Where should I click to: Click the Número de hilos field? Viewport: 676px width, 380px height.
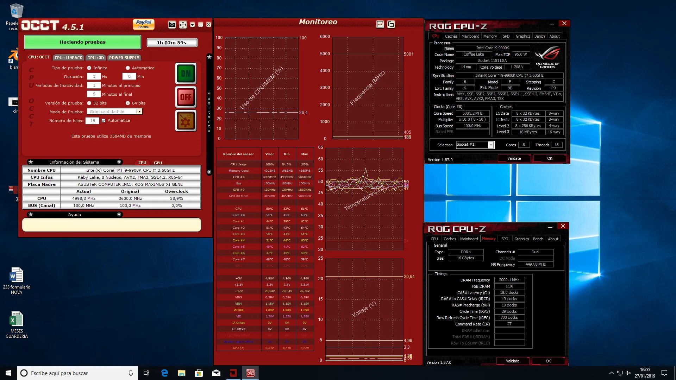click(x=93, y=121)
